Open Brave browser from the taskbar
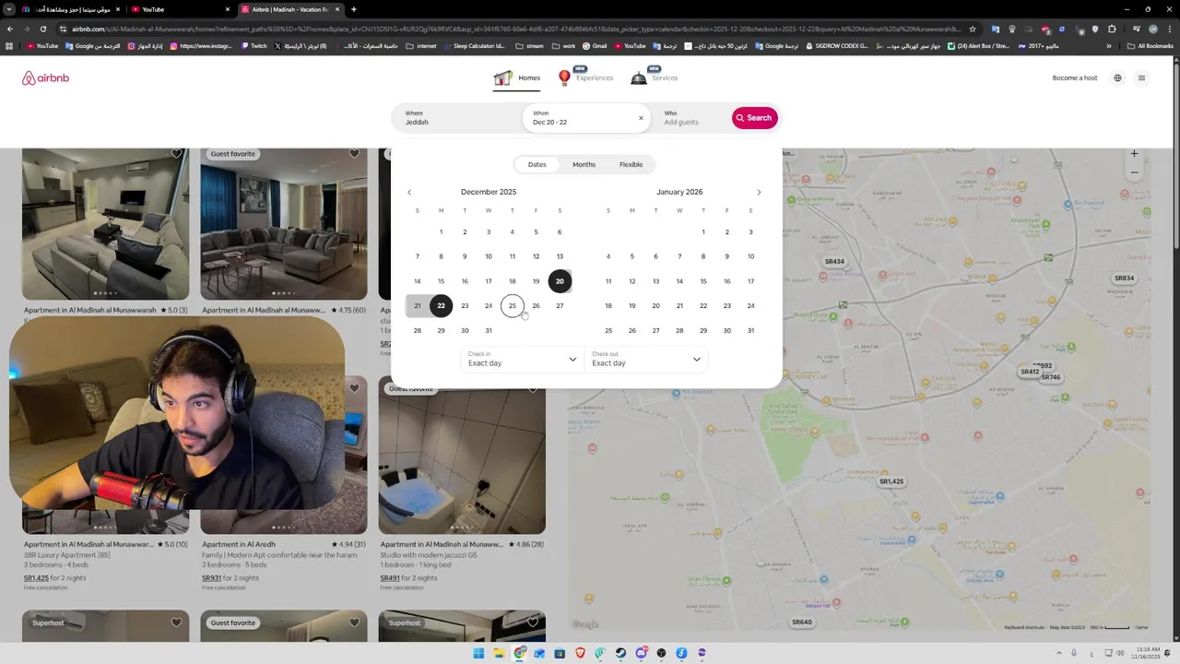This screenshot has height=664, width=1180. 580,653
